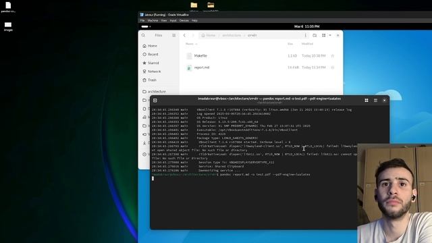The height and width of the screenshot is (243, 432).
Task: Click the Makefile size 1.1 kB
Action: (292, 55)
